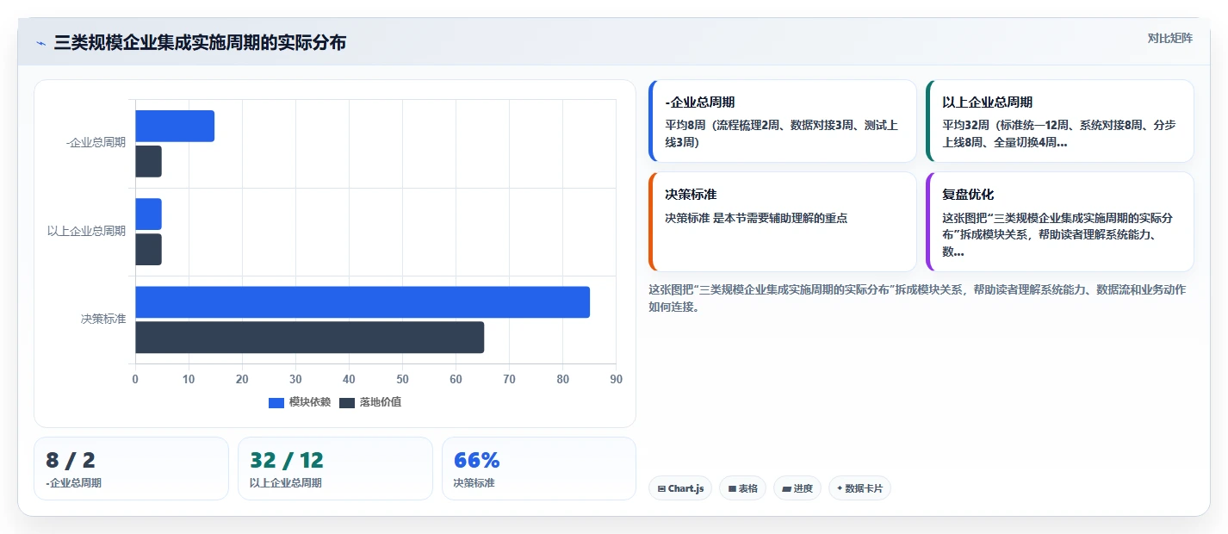1228x534 pixels.
Task: Click the blue 模块依赖 legend swatch
Action: [276, 403]
